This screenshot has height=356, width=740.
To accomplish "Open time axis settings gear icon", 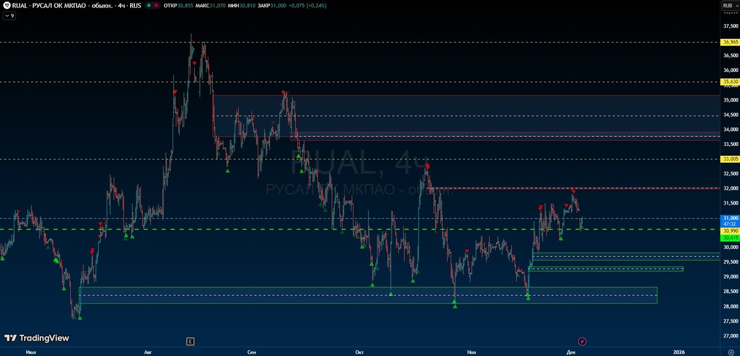I will 731,352.
